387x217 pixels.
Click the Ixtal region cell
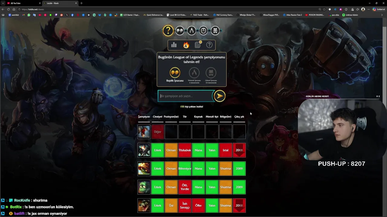click(226, 150)
